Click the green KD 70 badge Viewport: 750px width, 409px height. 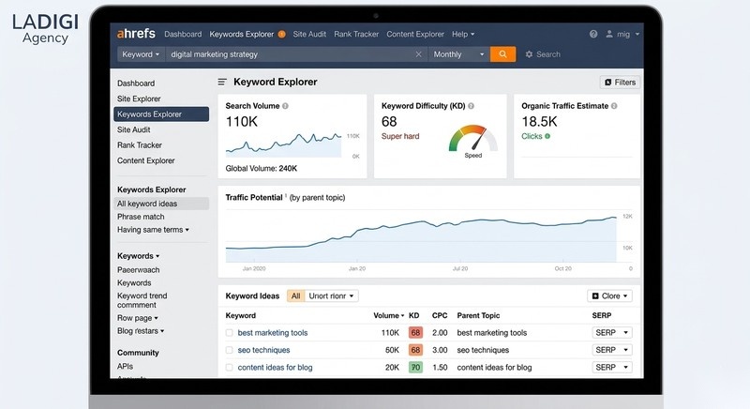[x=415, y=368]
